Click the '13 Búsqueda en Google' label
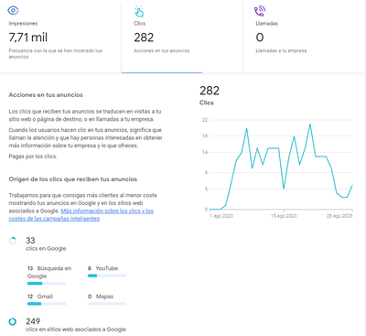Viewport: 366px width, 336px height. tap(49, 272)
